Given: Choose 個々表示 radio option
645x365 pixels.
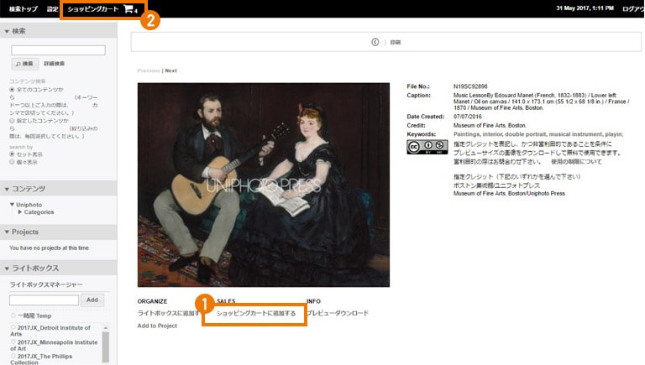Looking at the screenshot, I should pyautogui.click(x=12, y=162).
